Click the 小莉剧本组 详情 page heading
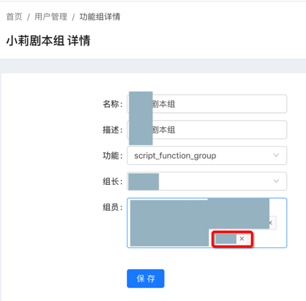The width and height of the screenshot is (306, 301). (48, 41)
